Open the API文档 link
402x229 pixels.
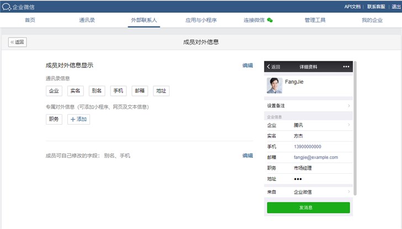point(352,6)
